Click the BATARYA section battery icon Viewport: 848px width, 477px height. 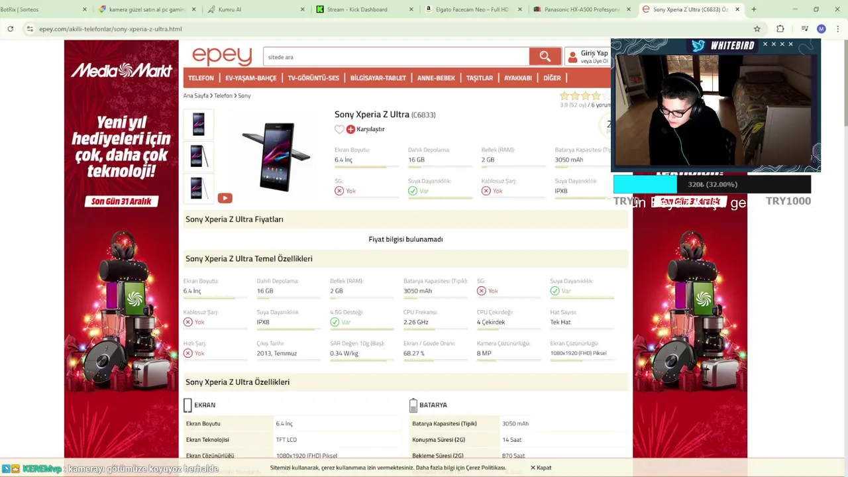coord(413,405)
